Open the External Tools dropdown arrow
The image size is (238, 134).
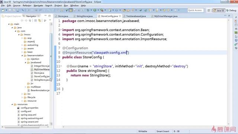[105, 10]
